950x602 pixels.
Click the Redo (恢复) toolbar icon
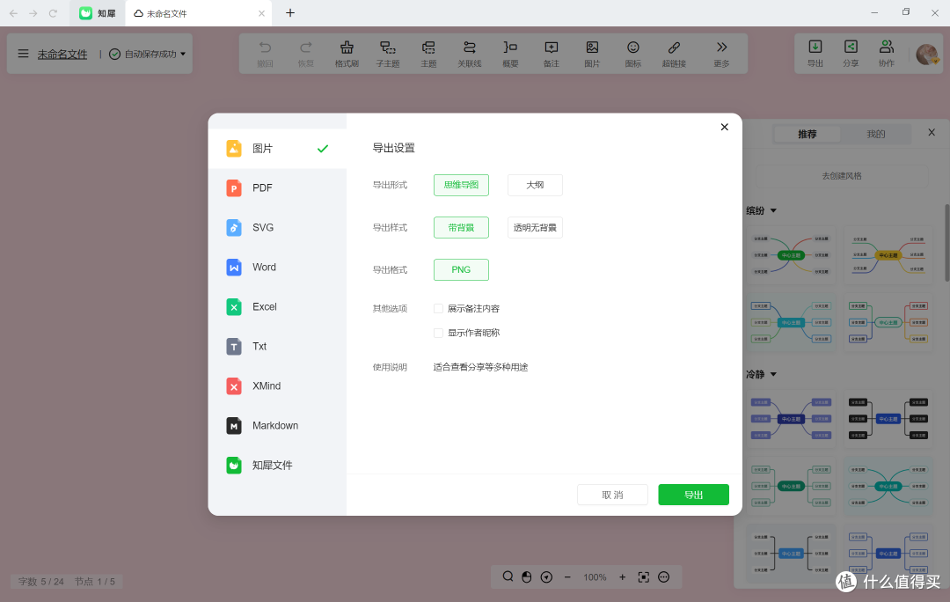click(306, 54)
